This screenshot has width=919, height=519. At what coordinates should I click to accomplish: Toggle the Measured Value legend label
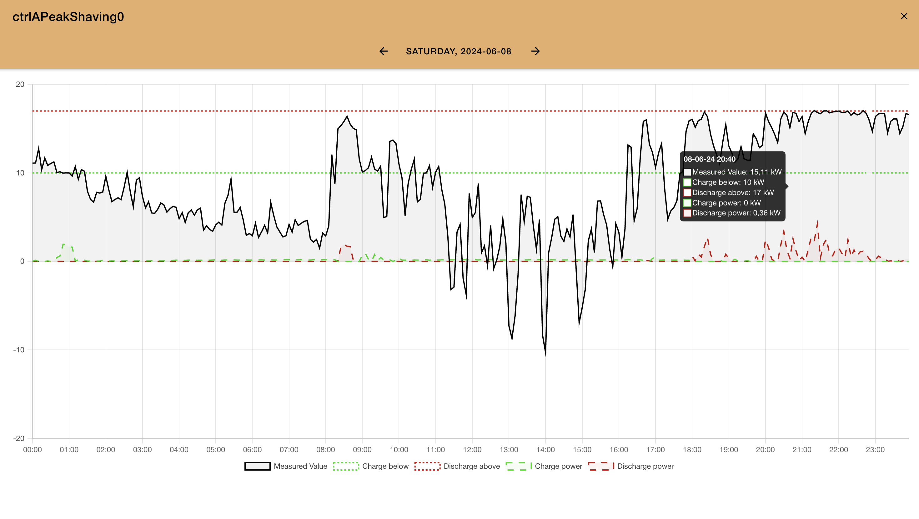pos(300,466)
